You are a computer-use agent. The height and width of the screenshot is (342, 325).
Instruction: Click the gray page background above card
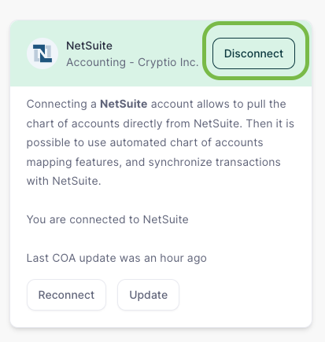162,9
